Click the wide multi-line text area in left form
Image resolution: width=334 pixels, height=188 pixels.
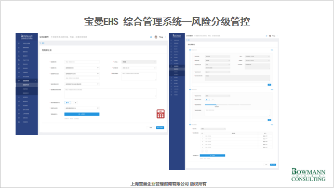point(110,93)
